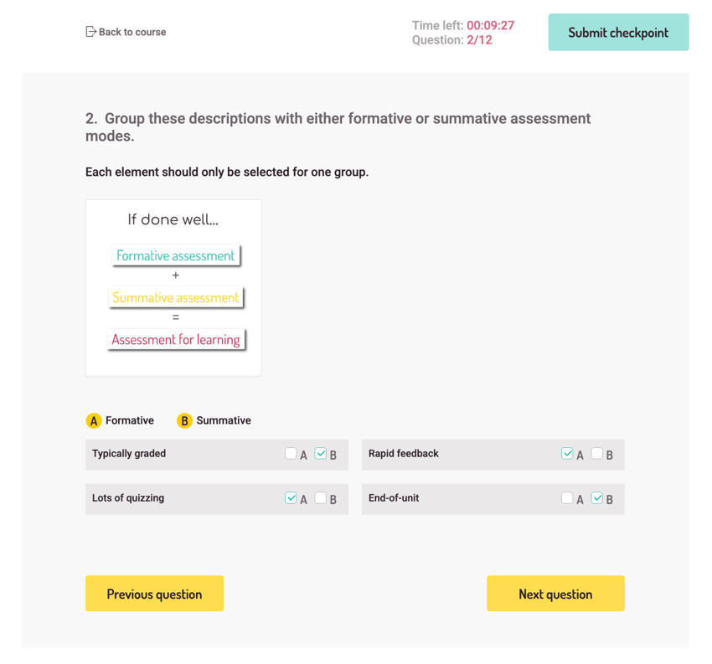Submit checkpoint with the teal button
Screen dimensions: 712x664
click(618, 32)
